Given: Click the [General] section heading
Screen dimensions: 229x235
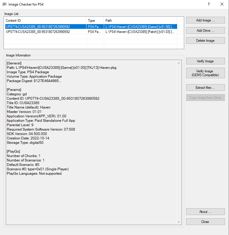Looking at the screenshot, I should (x=14, y=63).
